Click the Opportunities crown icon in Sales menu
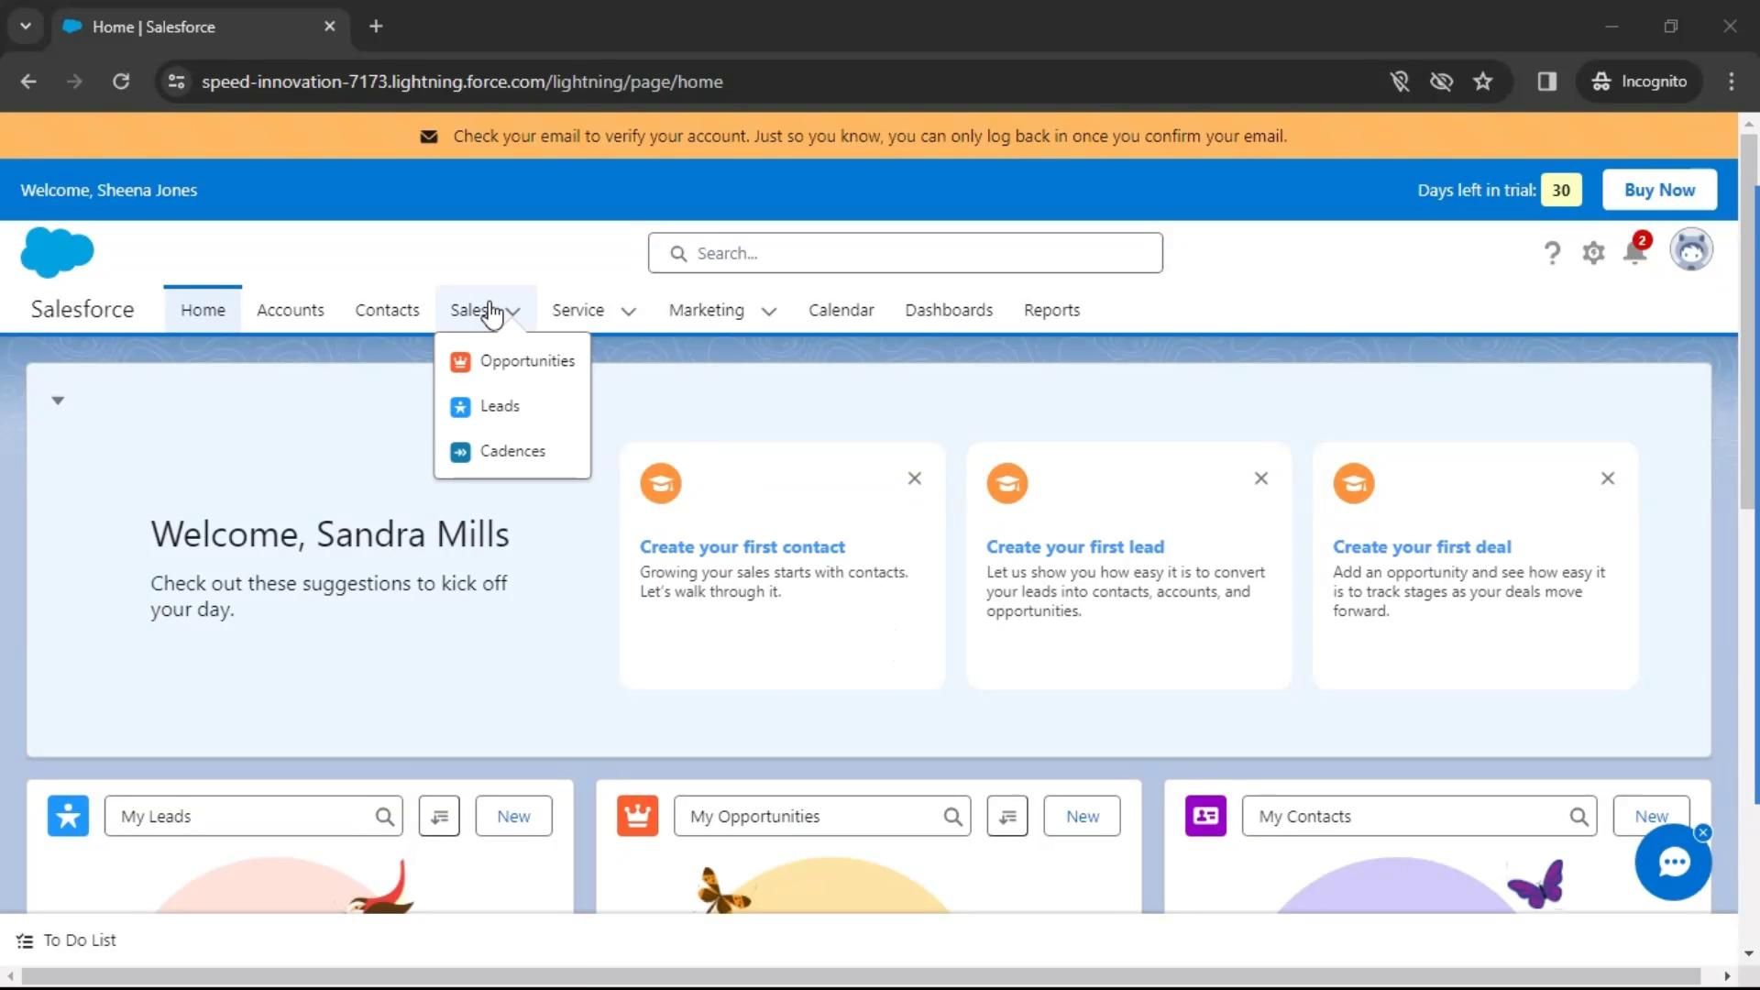Screen dimensions: 1760x990 460,362
